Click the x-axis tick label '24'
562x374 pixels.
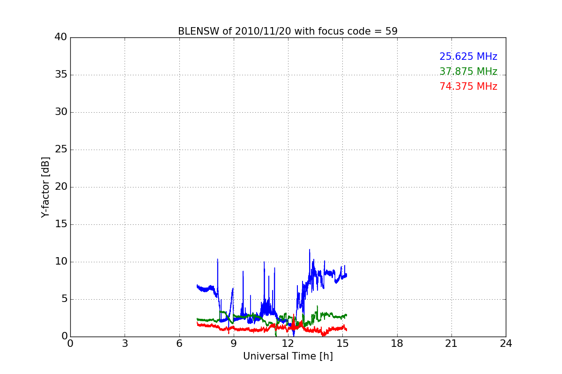click(x=506, y=344)
